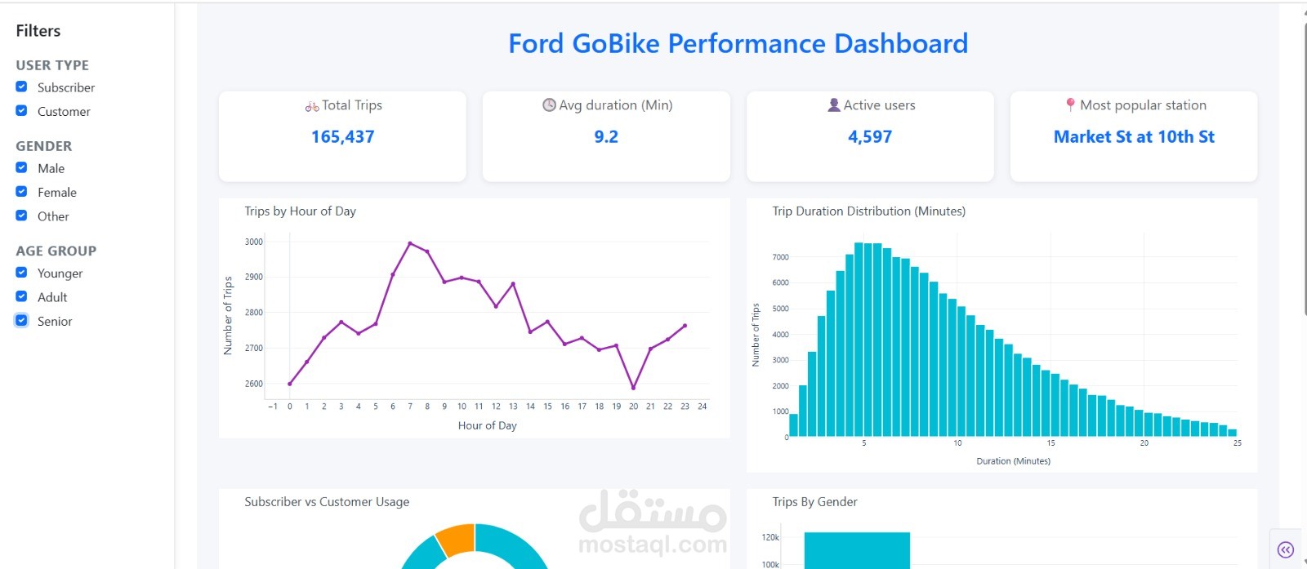The image size is (1307, 569).
Task: Click the double-chevron collapse icon at bottom right
Action: point(1286,549)
